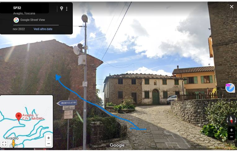This screenshot has width=237, height=152.
Task: Zoom out the Street View image
Action: point(231,137)
